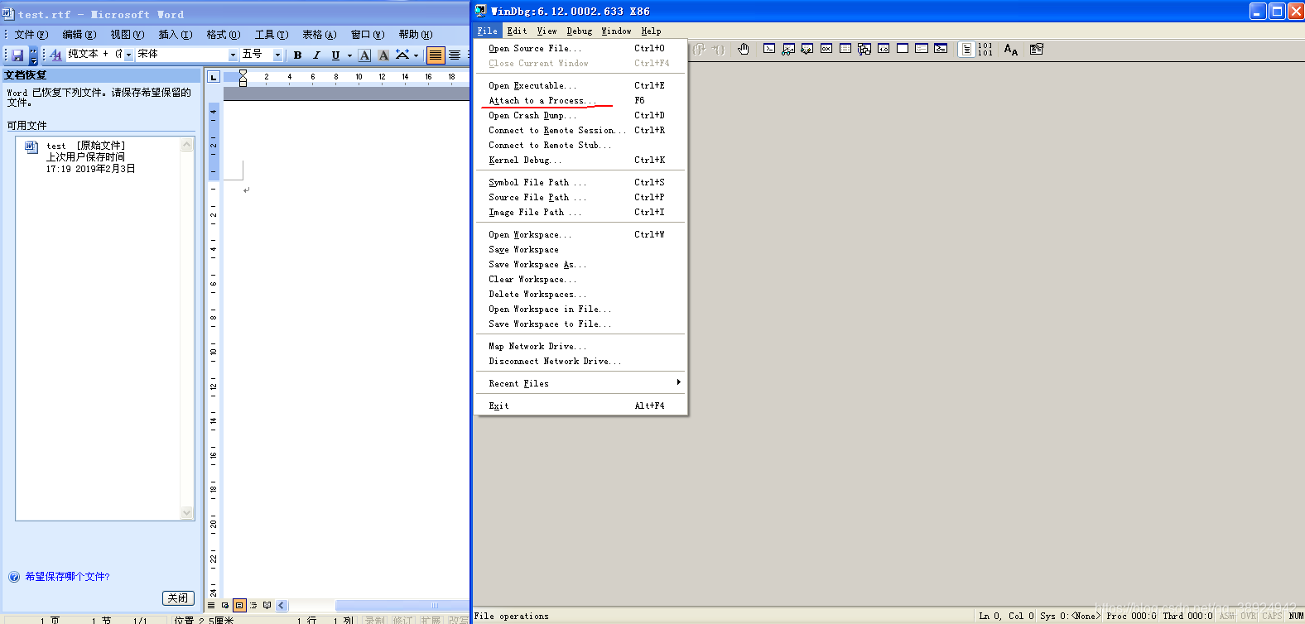
Task: Open the Word 视图(V) menu
Action: pos(128,35)
